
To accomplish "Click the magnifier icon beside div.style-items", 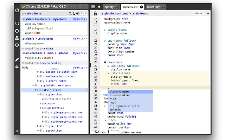I will coord(70,13).
